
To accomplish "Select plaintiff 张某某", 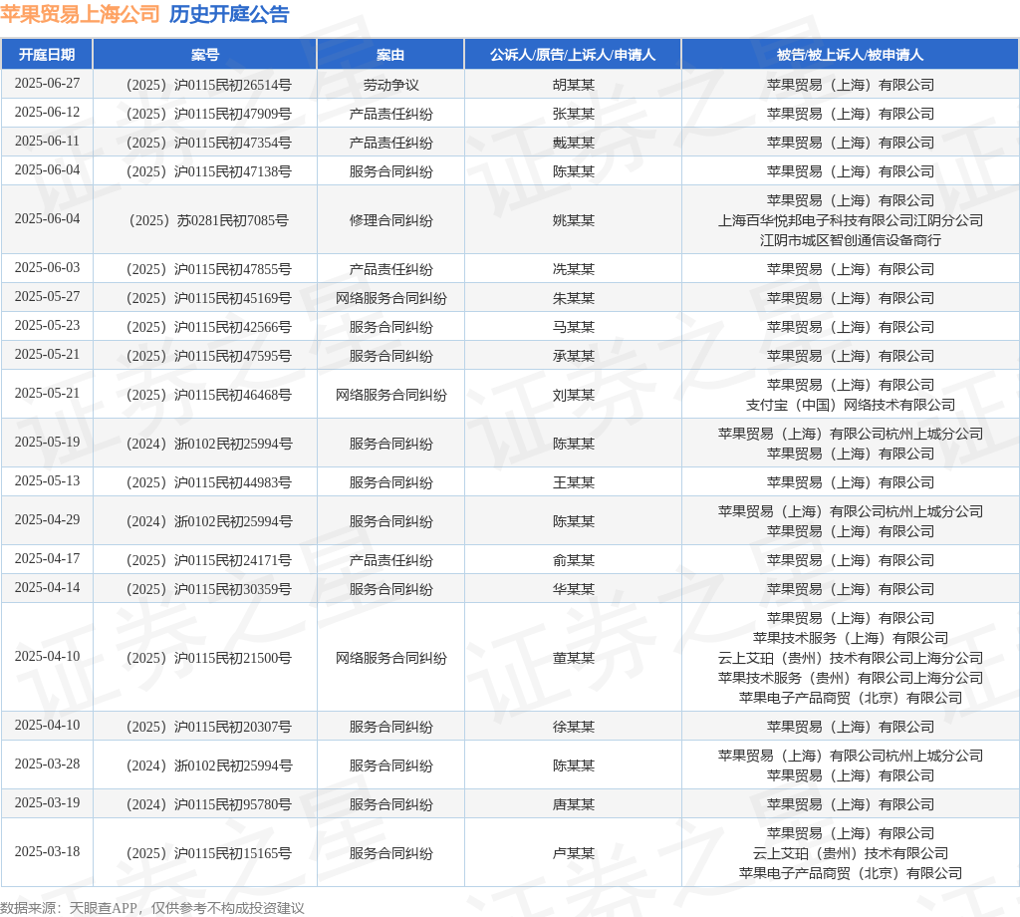I will click(x=573, y=114).
